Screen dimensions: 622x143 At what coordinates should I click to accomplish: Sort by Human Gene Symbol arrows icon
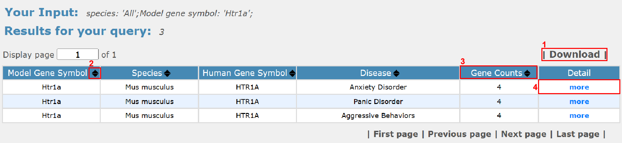click(292, 73)
